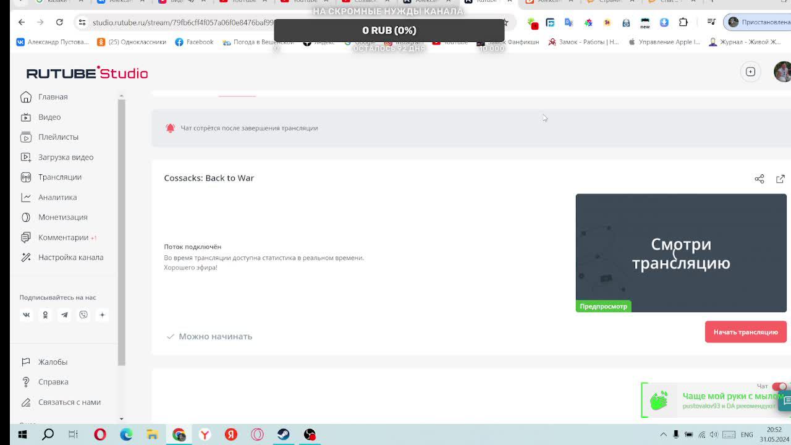
Task: Click the blue download extension icon
Action: [x=664, y=22]
